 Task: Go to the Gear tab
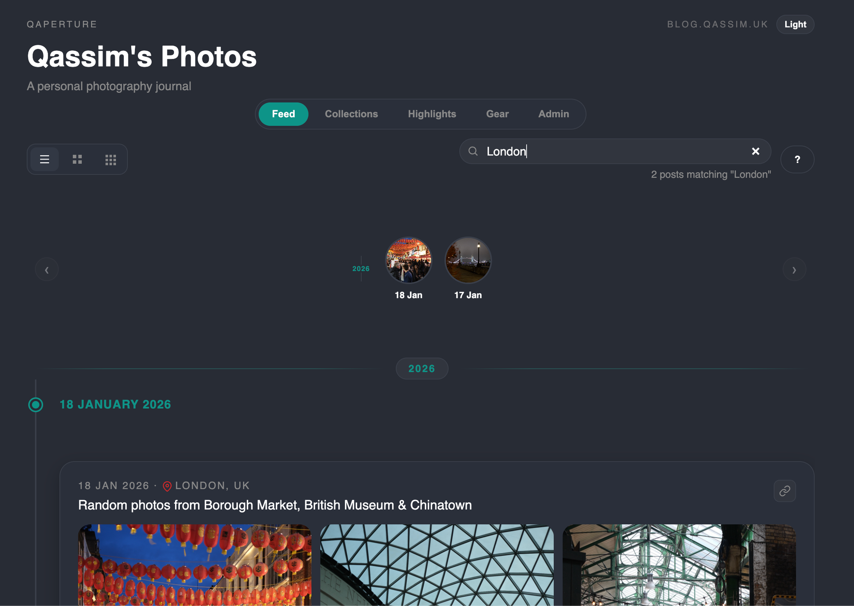pos(497,114)
